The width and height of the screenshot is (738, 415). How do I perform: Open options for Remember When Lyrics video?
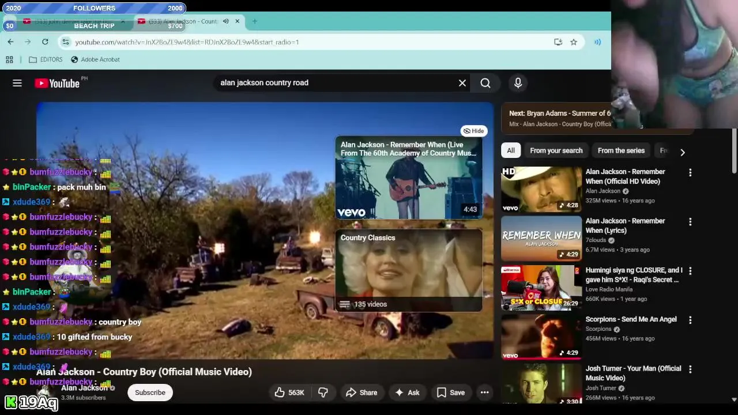690,221
